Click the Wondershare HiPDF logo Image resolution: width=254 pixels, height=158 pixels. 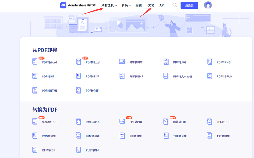tap(79, 5)
